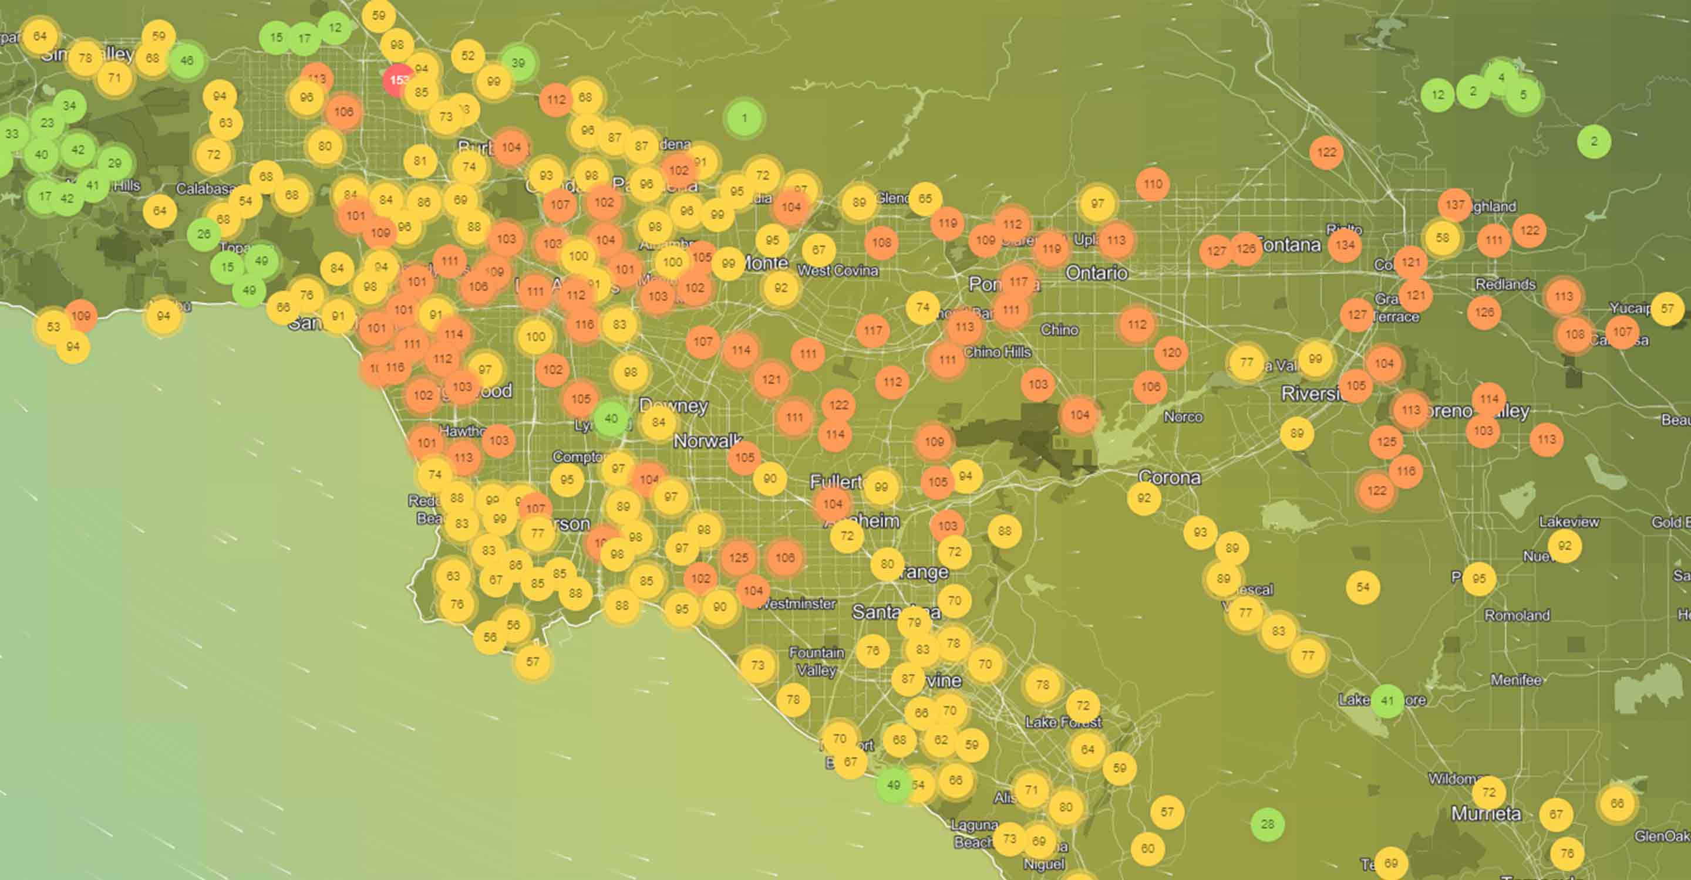Select the Fountain Valley label
Image resolution: width=1691 pixels, height=880 pixels.
tap(817, 661)
